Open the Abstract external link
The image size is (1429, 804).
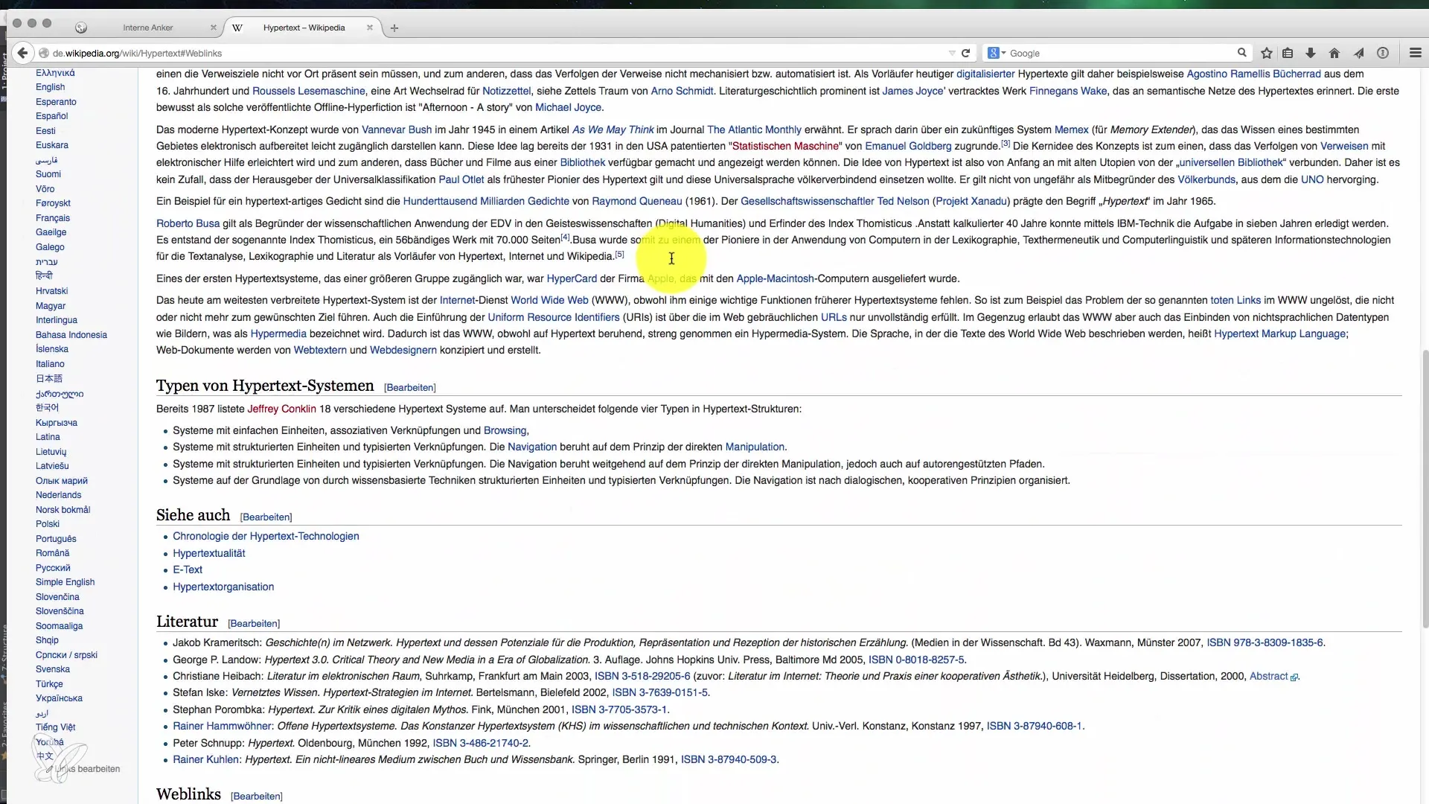pyautogui.click(x=1273, y=676)
